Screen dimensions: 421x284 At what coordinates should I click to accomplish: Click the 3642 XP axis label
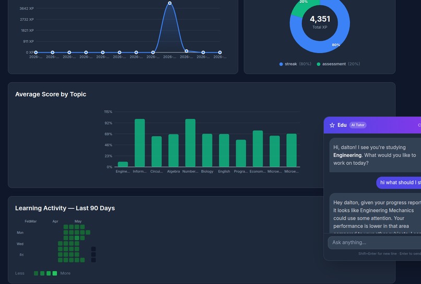click(x=27, y=8)
